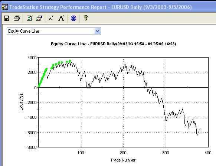Increase font size with large A icon
Viewport: 216px width, 166px height.
pos(61,18)
